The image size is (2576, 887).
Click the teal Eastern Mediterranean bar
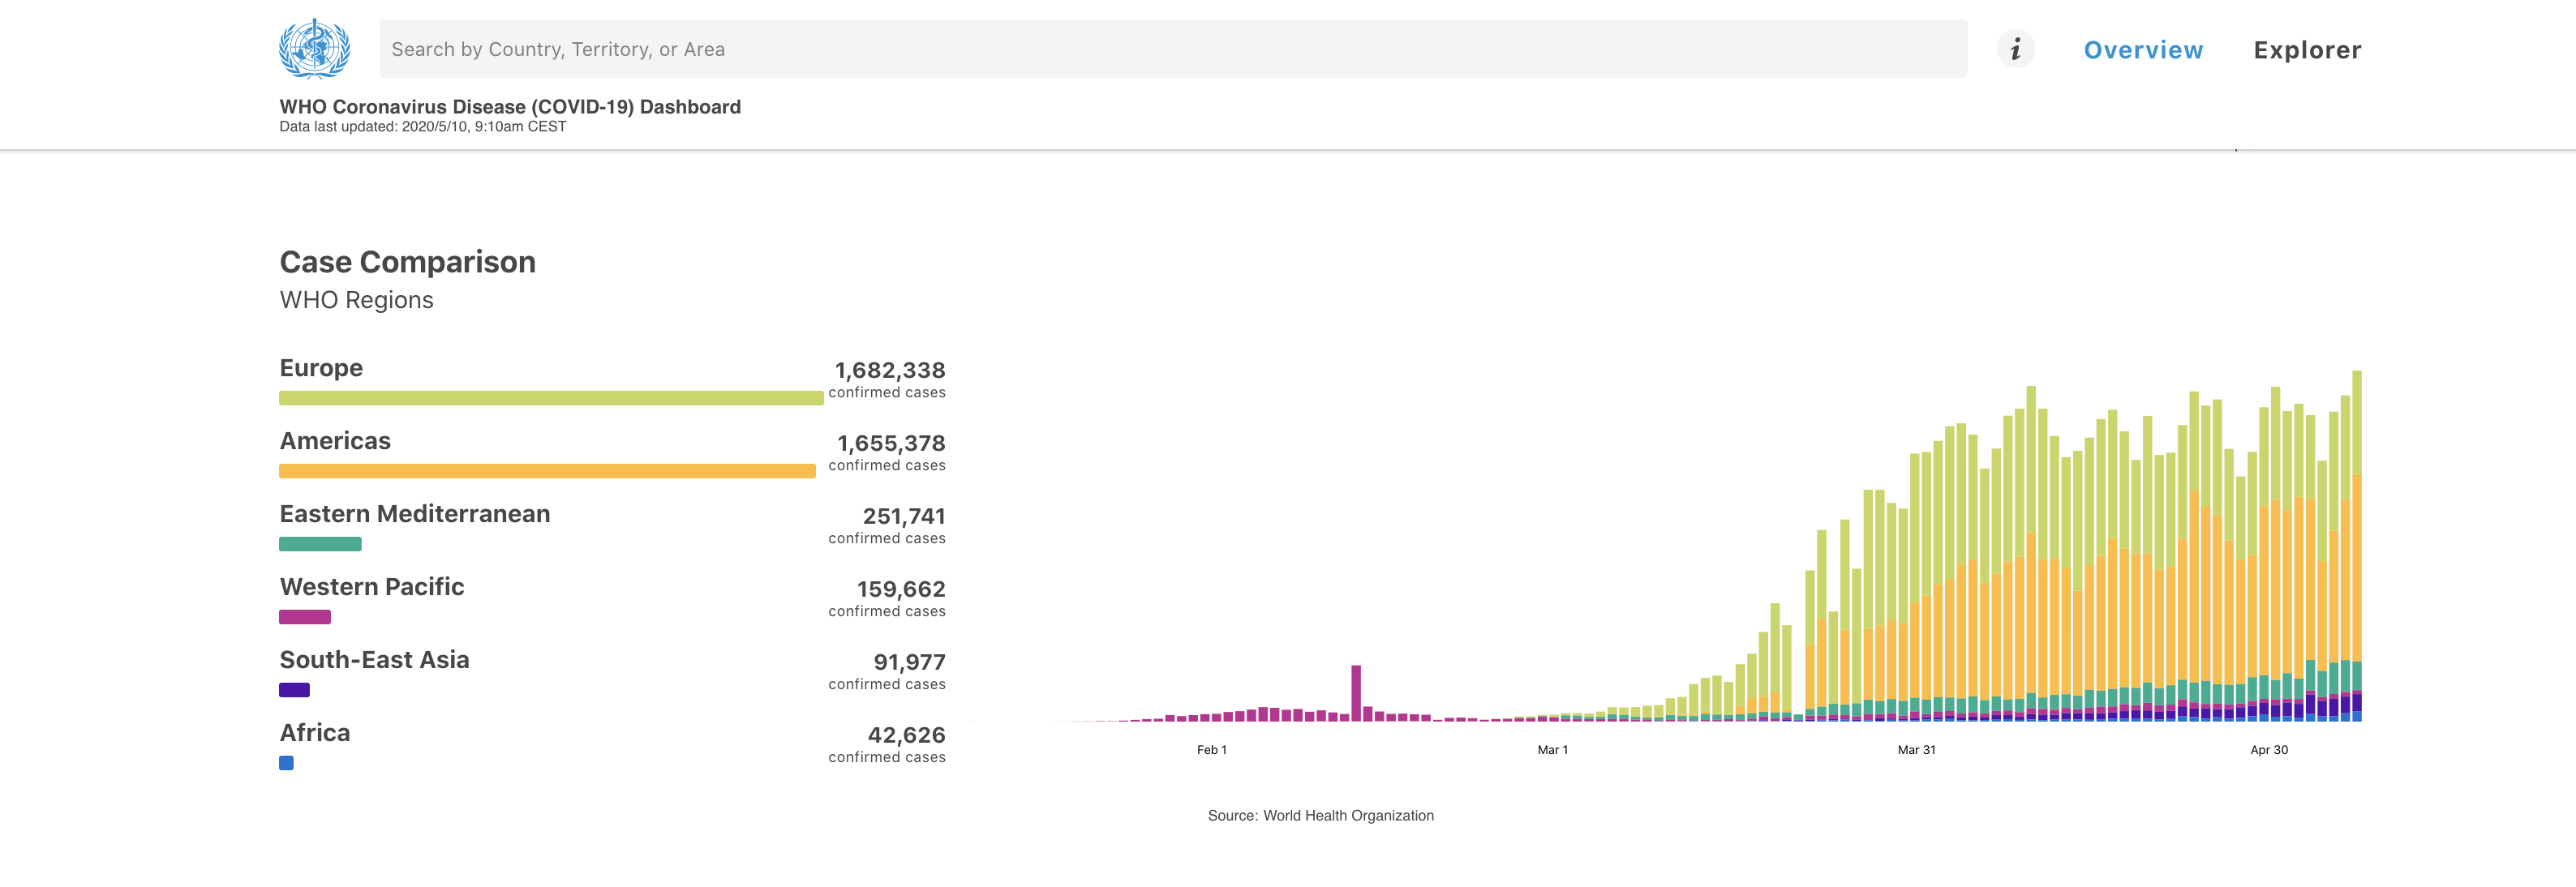(x=320, y=544)
